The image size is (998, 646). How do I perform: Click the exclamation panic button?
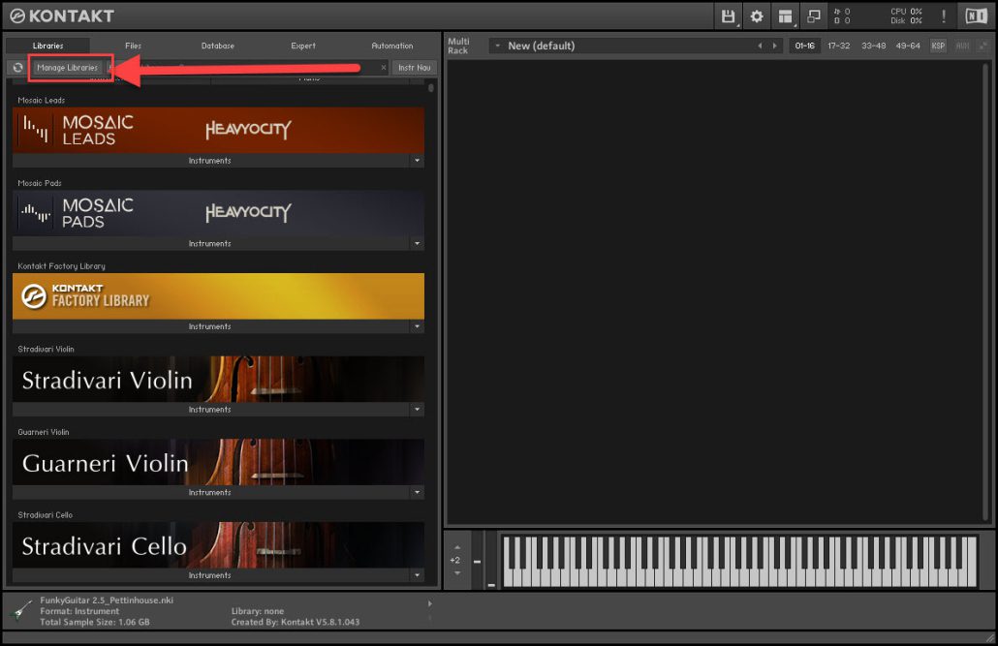point(944,16)
